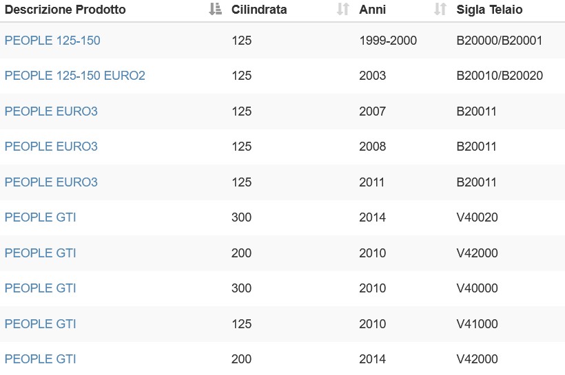The height and width of the screenshot is (375, 565).
Task: Open PEOPLE GTI link with frame V41000
Action: pyautogui.click(x=41, y=324)
